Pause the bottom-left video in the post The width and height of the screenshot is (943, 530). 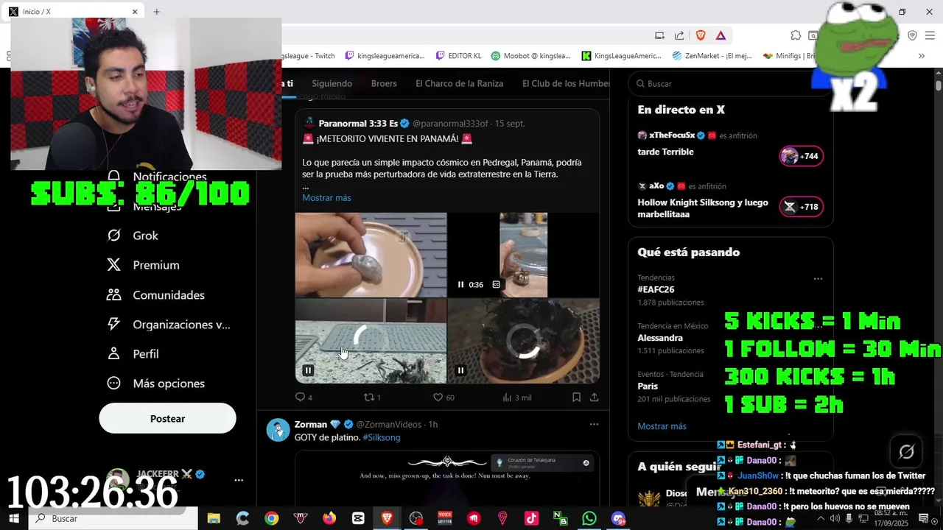click(308, 370)
